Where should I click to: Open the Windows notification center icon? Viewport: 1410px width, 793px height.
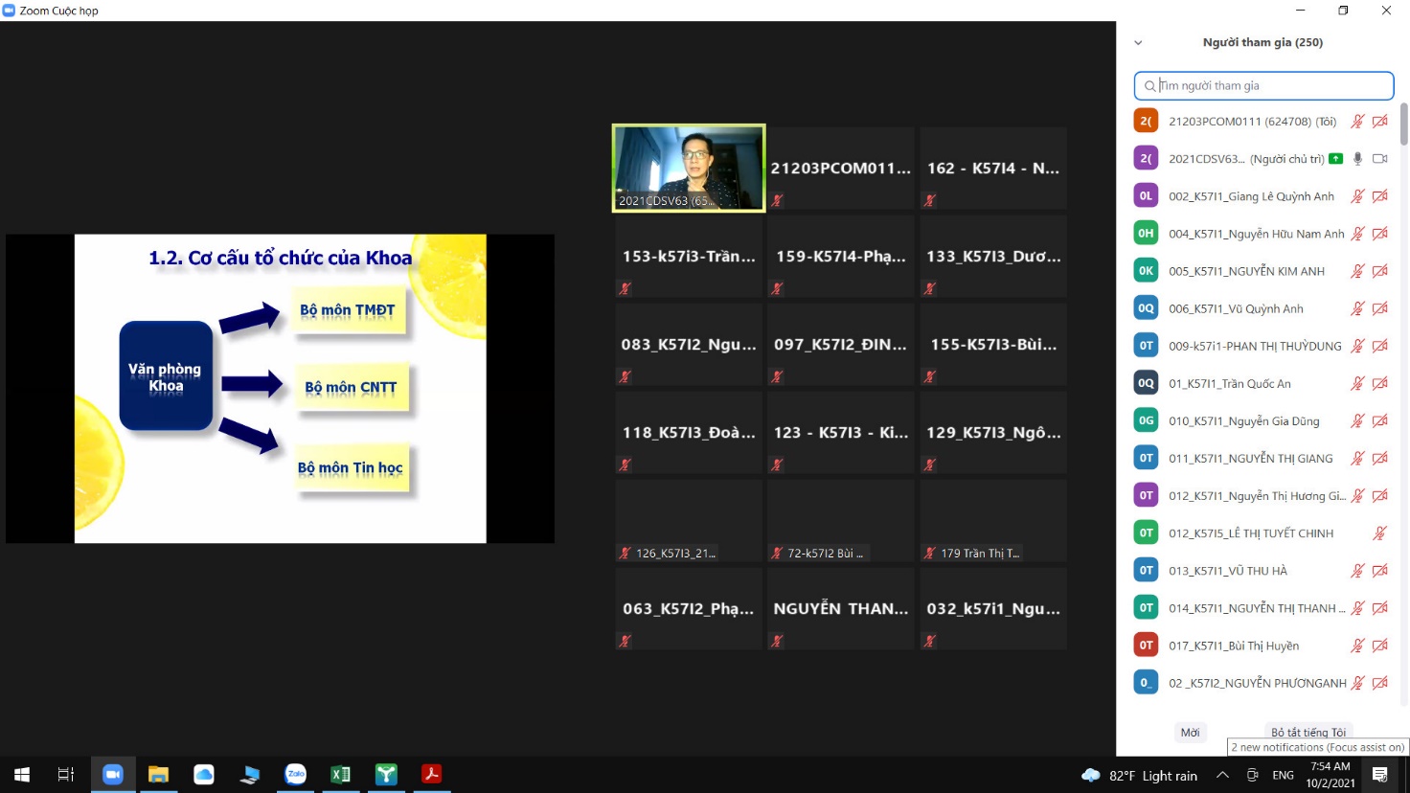[x=1380, y=776]
